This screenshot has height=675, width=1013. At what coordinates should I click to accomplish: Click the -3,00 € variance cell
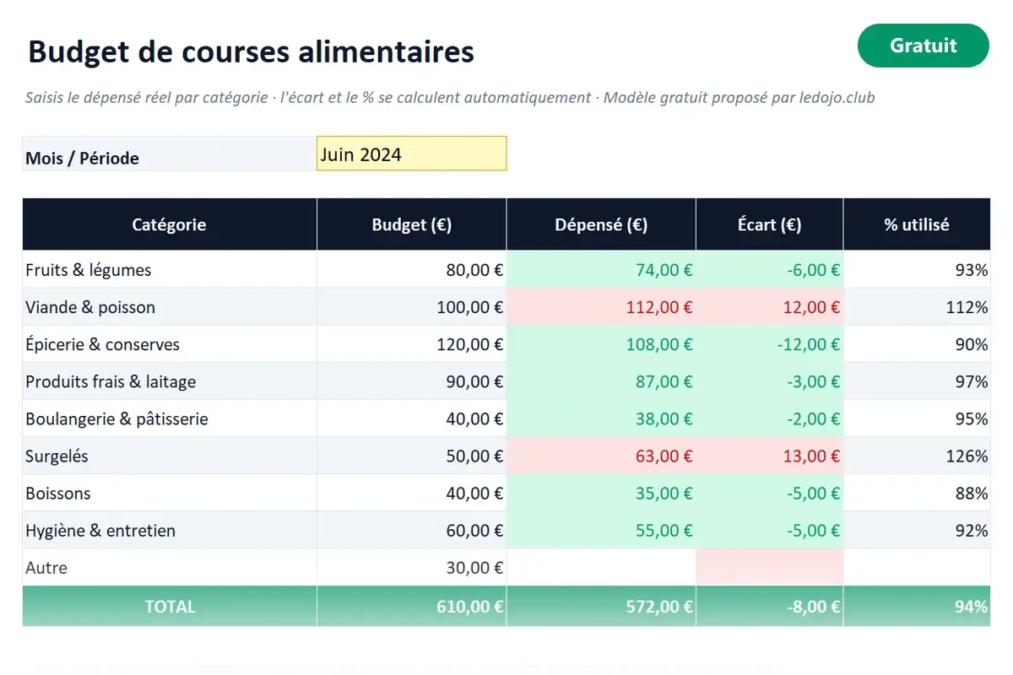coord(769,381)
